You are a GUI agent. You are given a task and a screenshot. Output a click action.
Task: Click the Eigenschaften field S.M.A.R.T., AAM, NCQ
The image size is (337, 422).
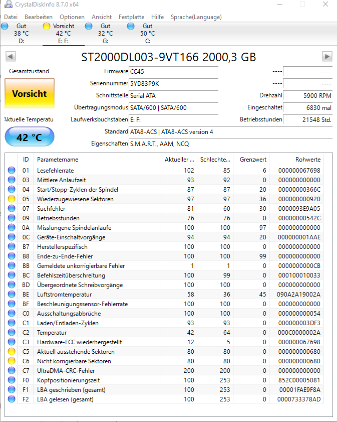point(231,144)
